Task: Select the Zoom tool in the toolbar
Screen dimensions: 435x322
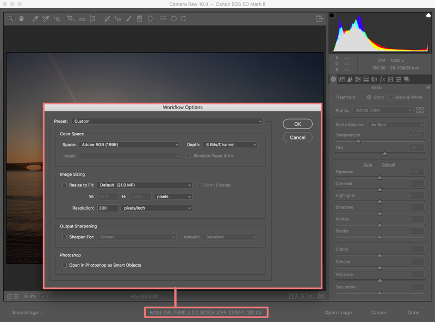Action: (x=10, y=18)
